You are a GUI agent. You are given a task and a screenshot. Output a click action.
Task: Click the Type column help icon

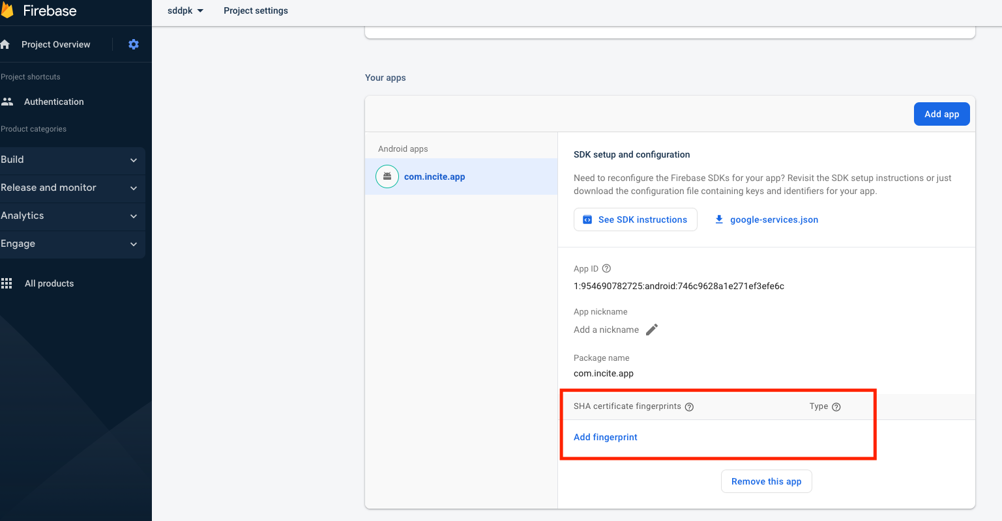[x=836, y=406]
